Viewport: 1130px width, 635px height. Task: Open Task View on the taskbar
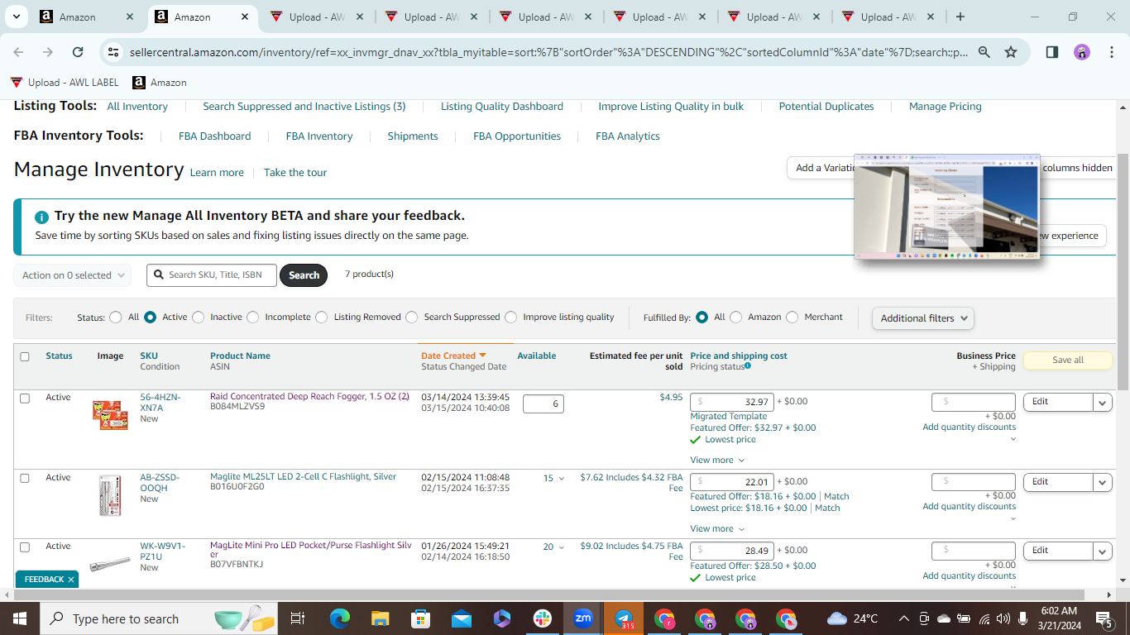click(298, 618)
